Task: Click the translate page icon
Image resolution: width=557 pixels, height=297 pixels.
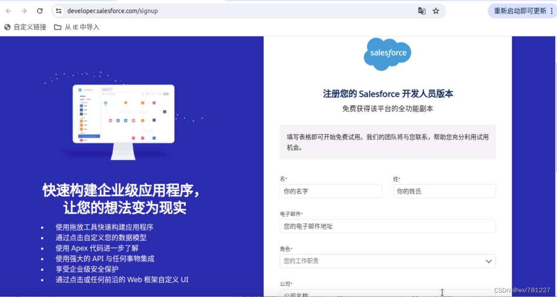Action: 422,11
